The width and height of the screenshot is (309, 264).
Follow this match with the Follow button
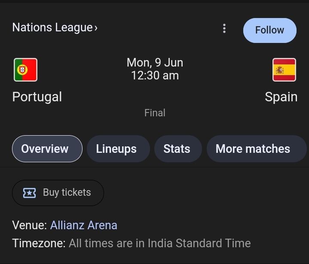[270, 30]
